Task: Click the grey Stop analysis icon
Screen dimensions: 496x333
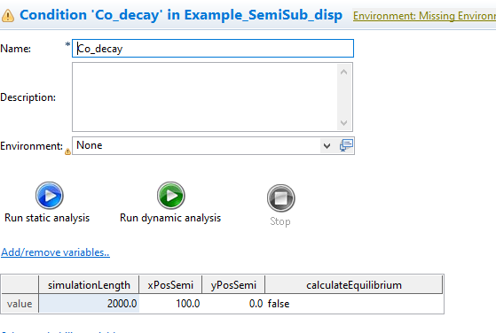Action: (x=281, y=198)
